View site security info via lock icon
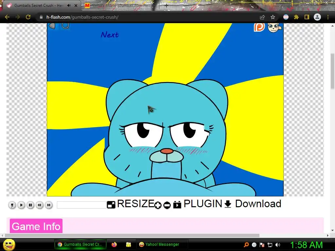The width and height of the screenshot is (335, 251). pyautogui.click(x=41, y=17)
